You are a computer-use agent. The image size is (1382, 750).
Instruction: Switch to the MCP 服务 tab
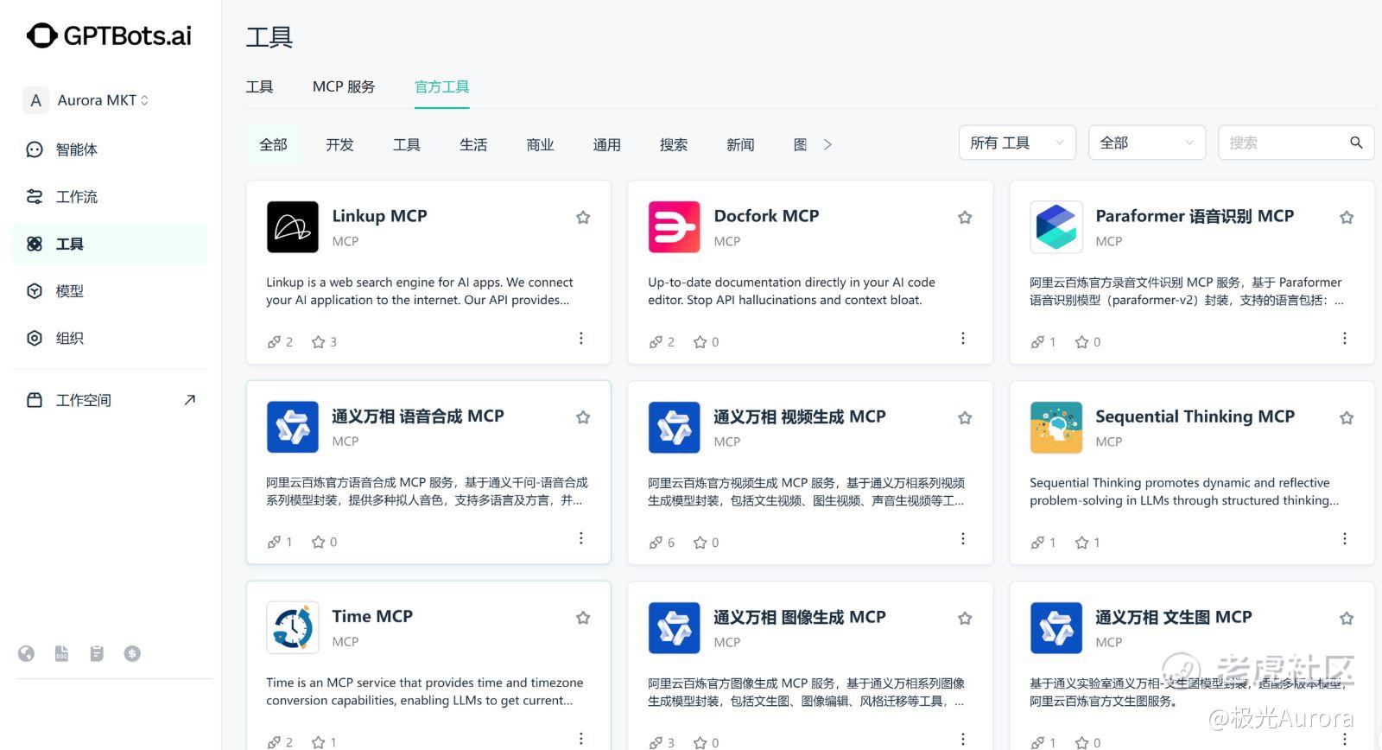point(344,86)
